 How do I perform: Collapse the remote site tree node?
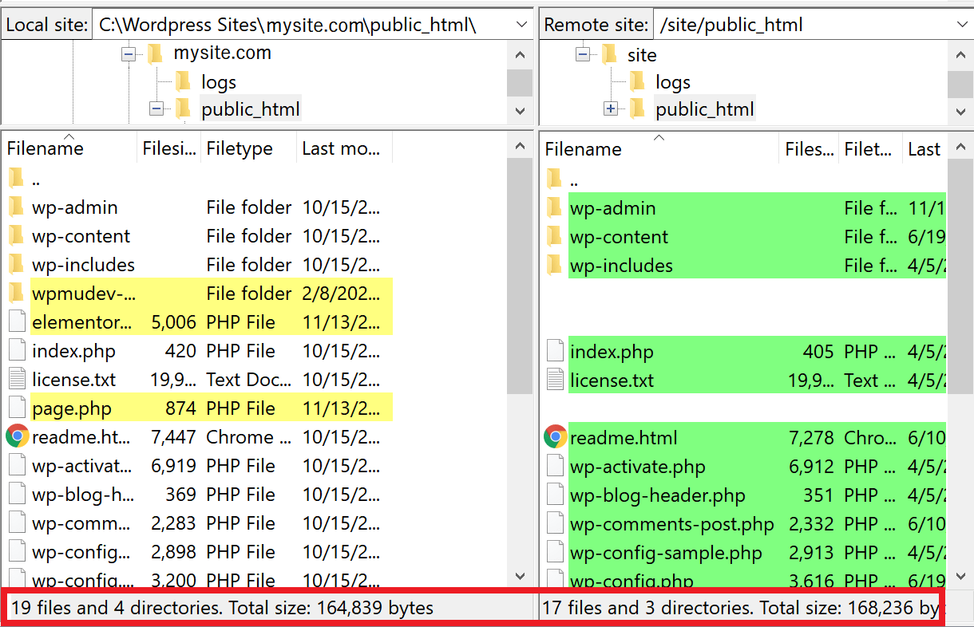[x=583, y=55]
